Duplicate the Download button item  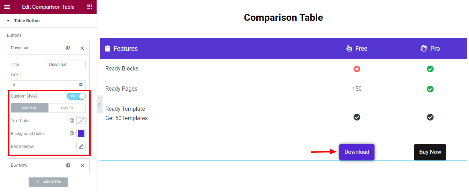pos(68,48)
